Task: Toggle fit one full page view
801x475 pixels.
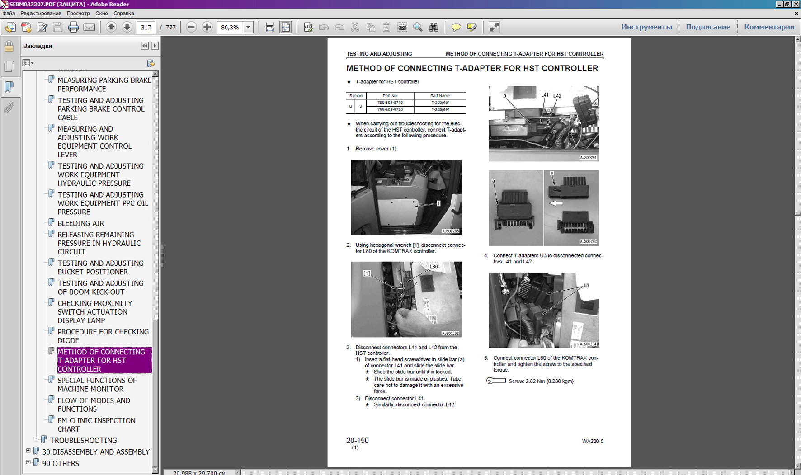Action: tap(286, 28)
